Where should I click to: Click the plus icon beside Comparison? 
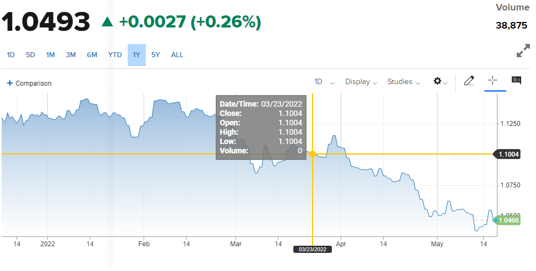[x=9, y=83]
